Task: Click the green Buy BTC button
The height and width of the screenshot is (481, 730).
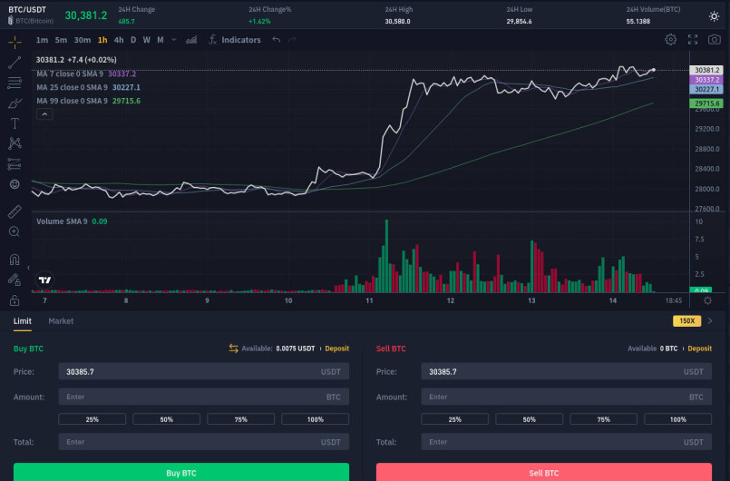Action: [x=181, y=472]
